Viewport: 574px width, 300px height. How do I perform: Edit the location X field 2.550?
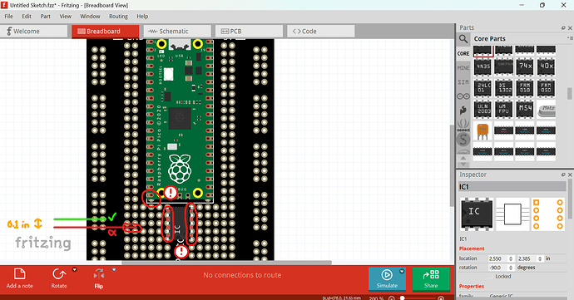point(497,258)
